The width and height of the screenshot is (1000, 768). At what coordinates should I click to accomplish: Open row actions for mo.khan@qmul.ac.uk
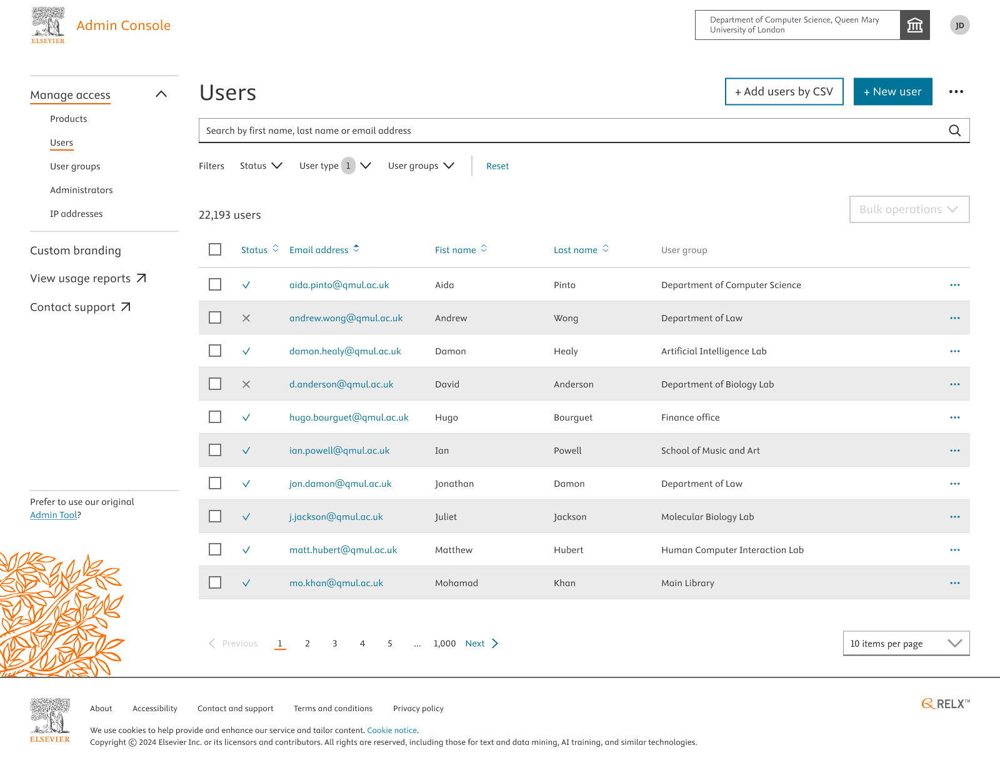click(955, 583)
